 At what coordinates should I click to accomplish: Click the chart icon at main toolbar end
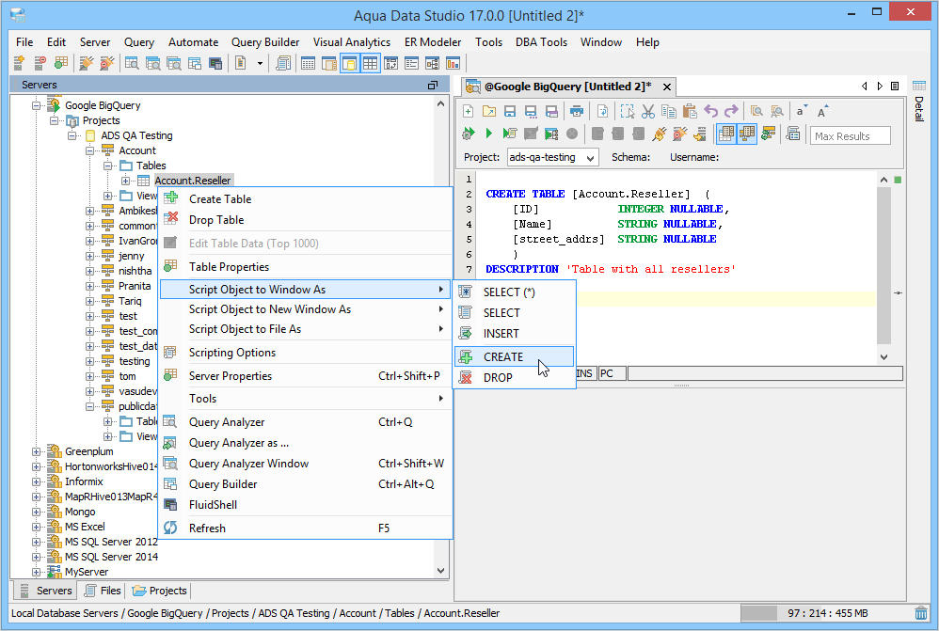[x=453, y=63]
